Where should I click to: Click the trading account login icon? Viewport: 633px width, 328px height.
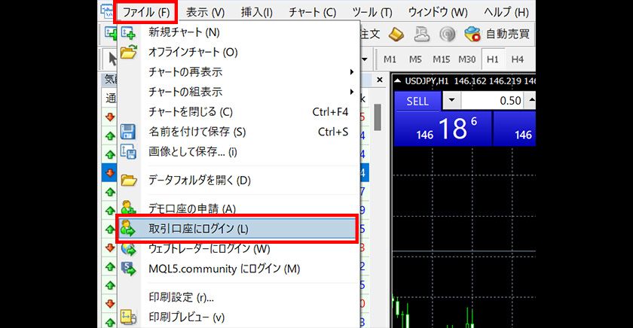click(x=128, y=229)
